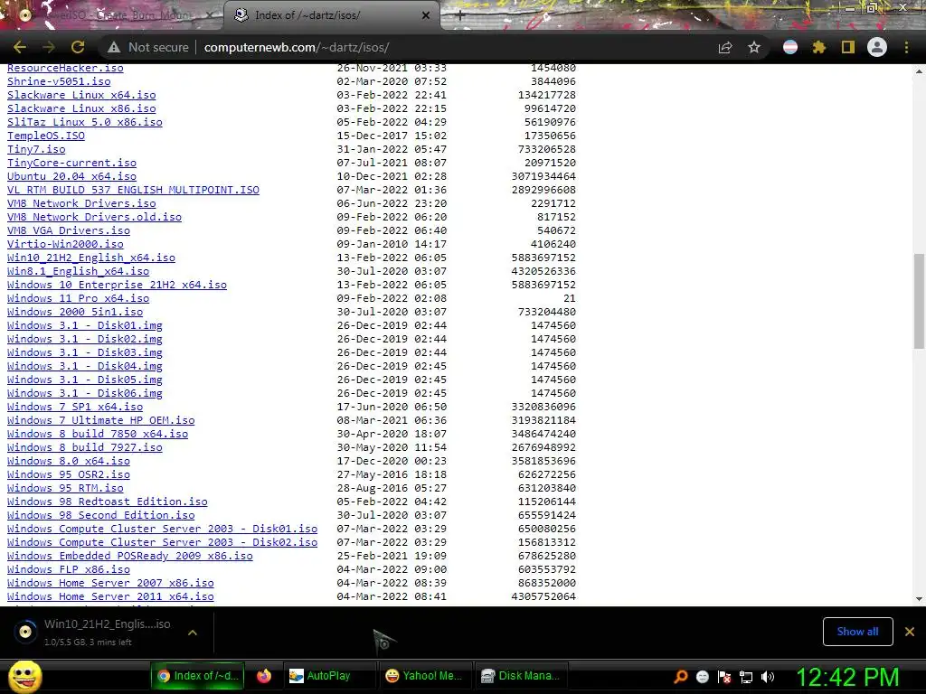Click the scrollbar up arrow
926x694 pixels.
[x=919, y=71]
